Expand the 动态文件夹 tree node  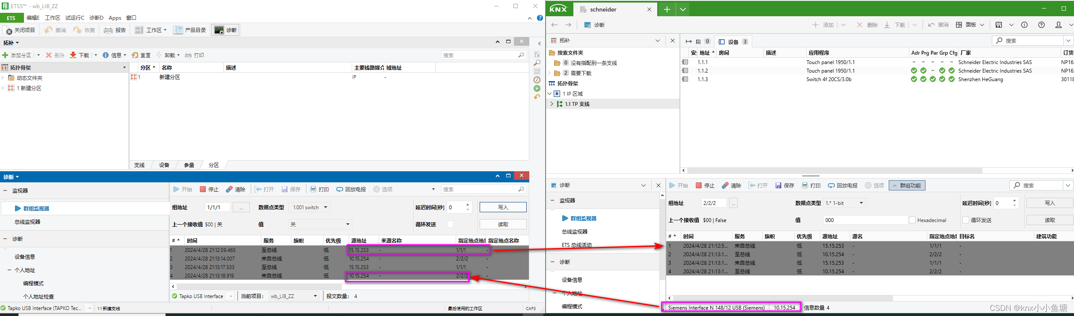click(x=3, y=78)
